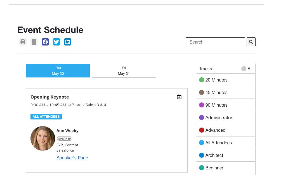281x175 pixels.
Task: Share schedule on LinkedIn
Action: coord(68,42)
